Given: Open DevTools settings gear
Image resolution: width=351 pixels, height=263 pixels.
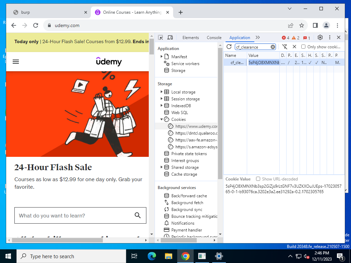Looking at the screenshot, I should (x=320, y=37).
